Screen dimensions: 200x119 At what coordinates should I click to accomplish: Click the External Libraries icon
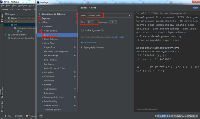tap(9, 35)
